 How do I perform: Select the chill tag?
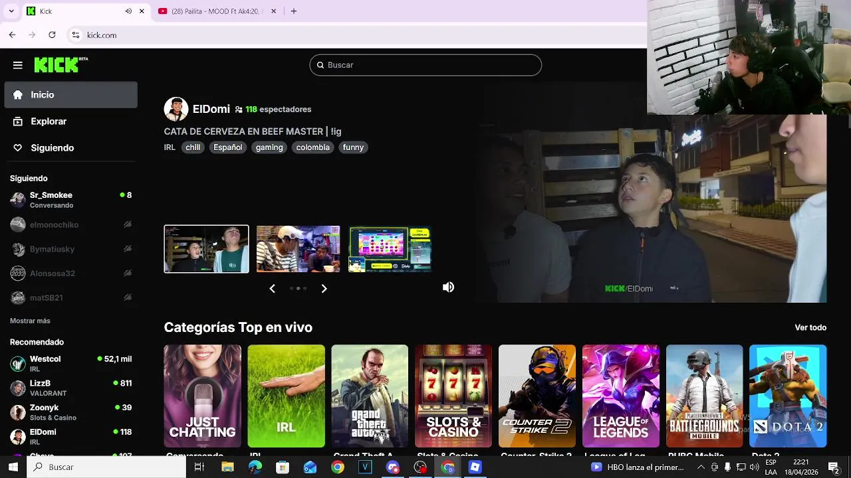click(x=193, y=147)
